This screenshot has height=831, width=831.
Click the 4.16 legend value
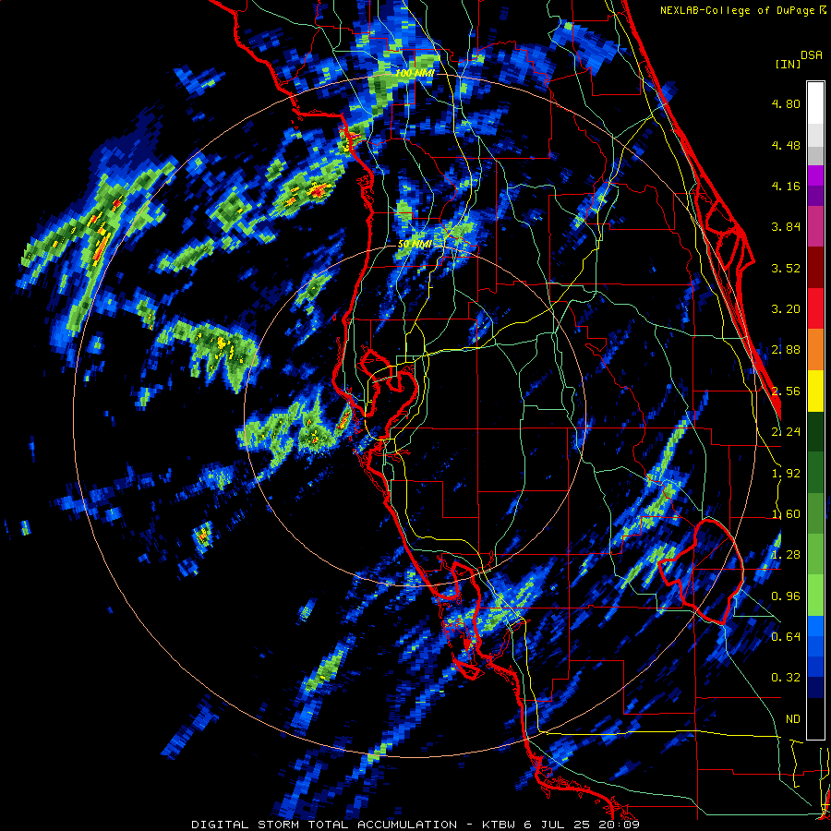click(x=786, y=186)
